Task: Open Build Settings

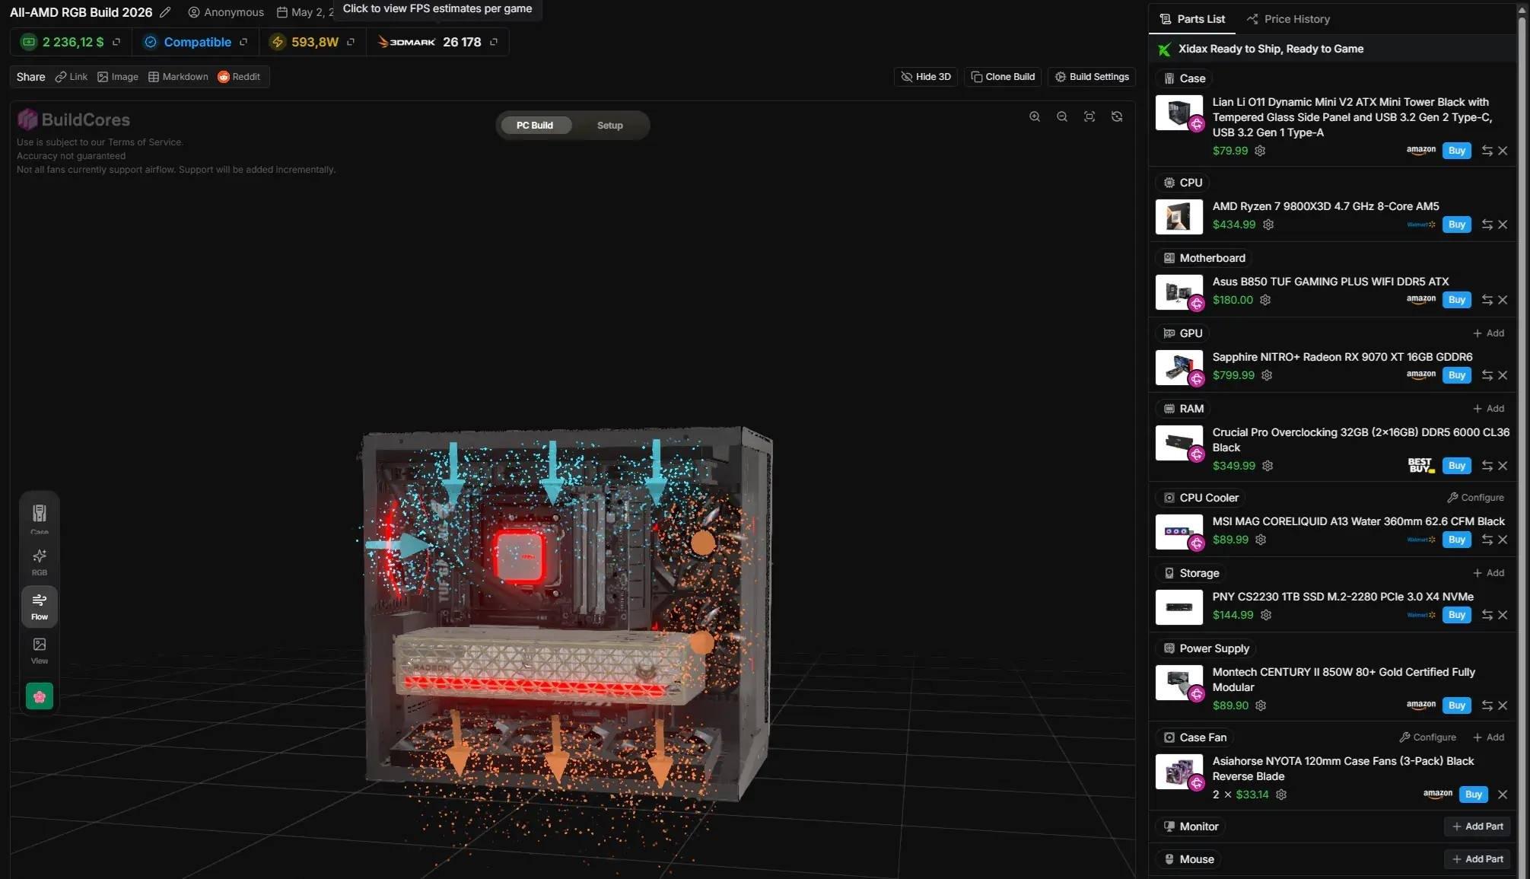Action: click(1092, 77)
